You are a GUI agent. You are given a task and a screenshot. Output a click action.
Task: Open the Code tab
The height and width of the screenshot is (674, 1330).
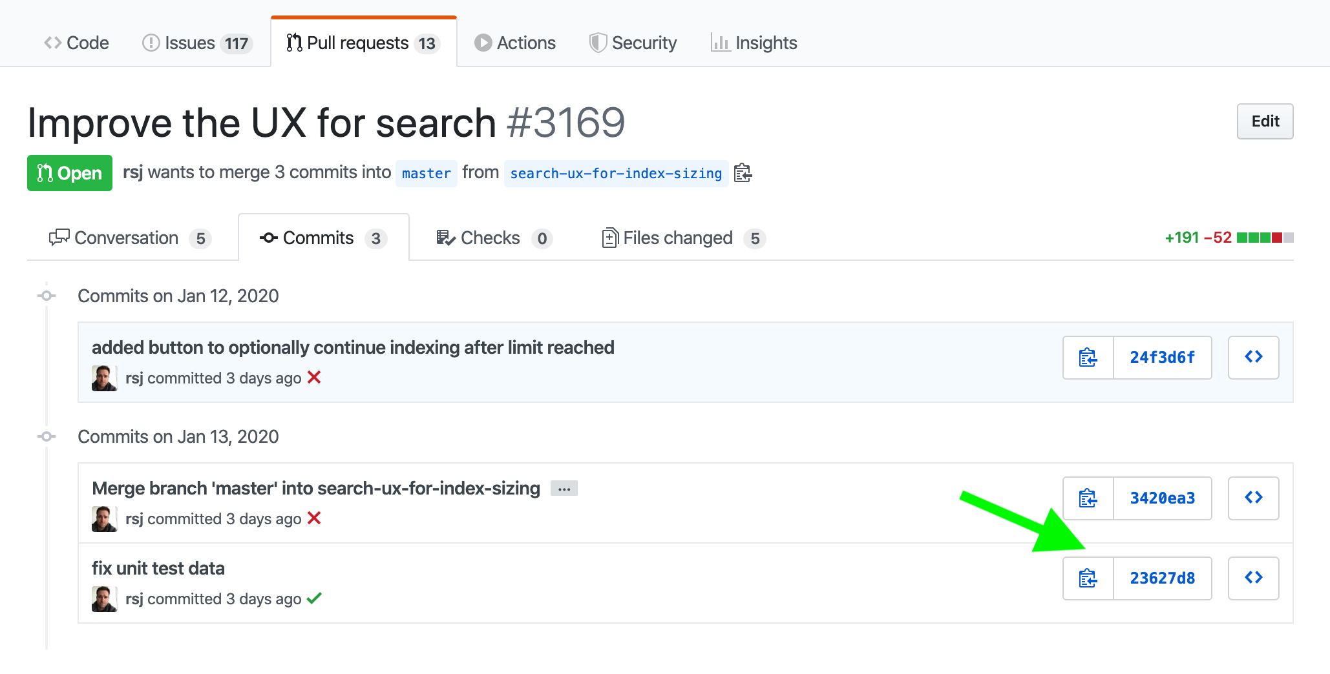point(76,43)
